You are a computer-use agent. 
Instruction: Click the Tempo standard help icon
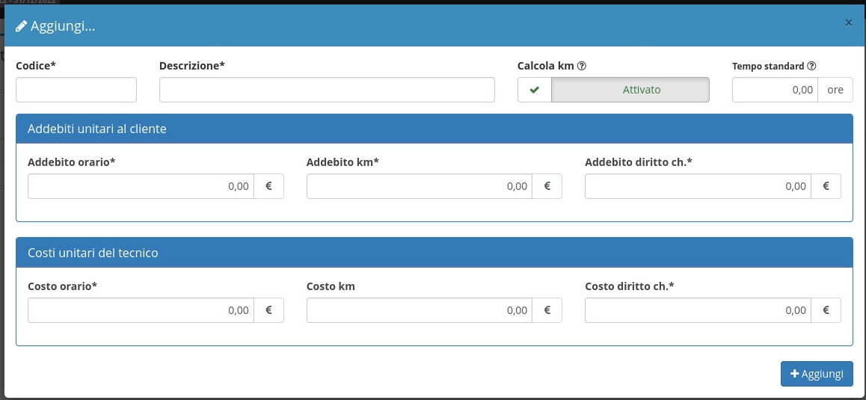pyautogui.click(x=811, y=66)
